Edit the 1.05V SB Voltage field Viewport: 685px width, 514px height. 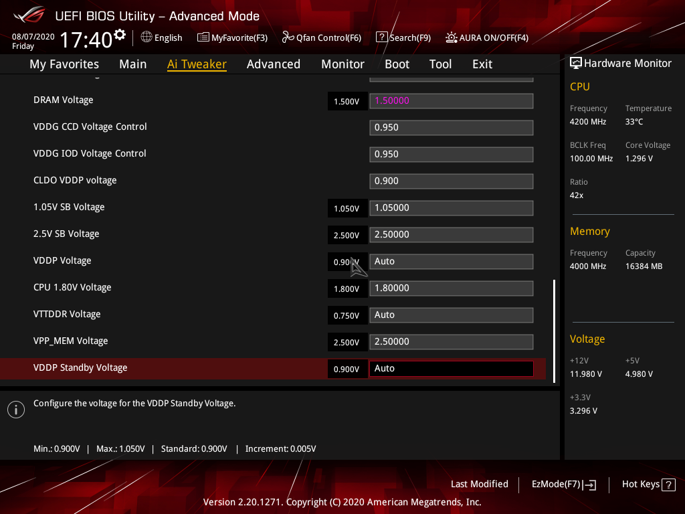point(452,208)
